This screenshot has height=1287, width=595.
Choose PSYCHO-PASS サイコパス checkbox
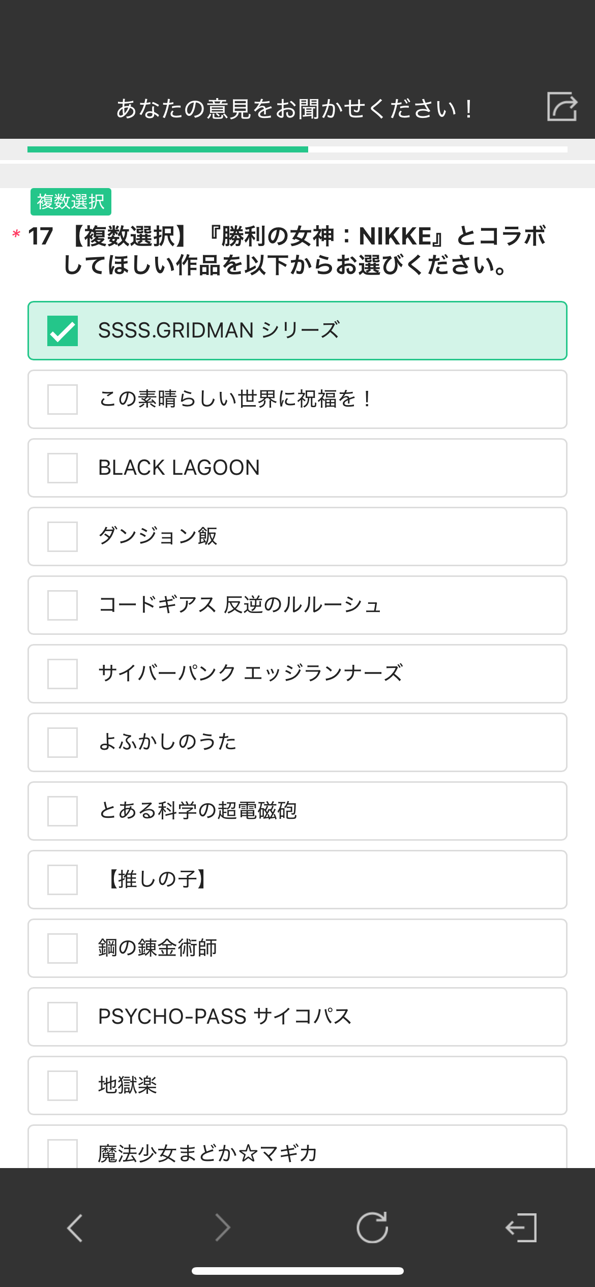[x=63, y=1017]
